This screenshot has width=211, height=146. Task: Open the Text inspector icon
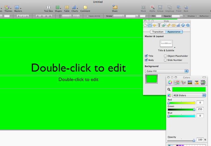159,25
